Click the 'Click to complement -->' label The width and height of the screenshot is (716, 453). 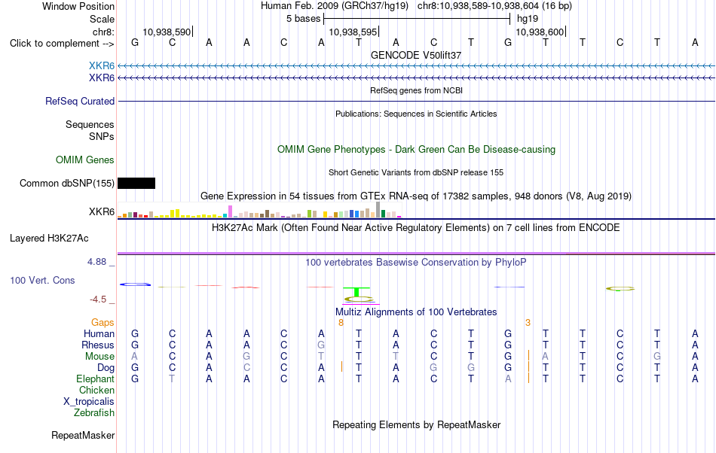(x=62, y=44)
